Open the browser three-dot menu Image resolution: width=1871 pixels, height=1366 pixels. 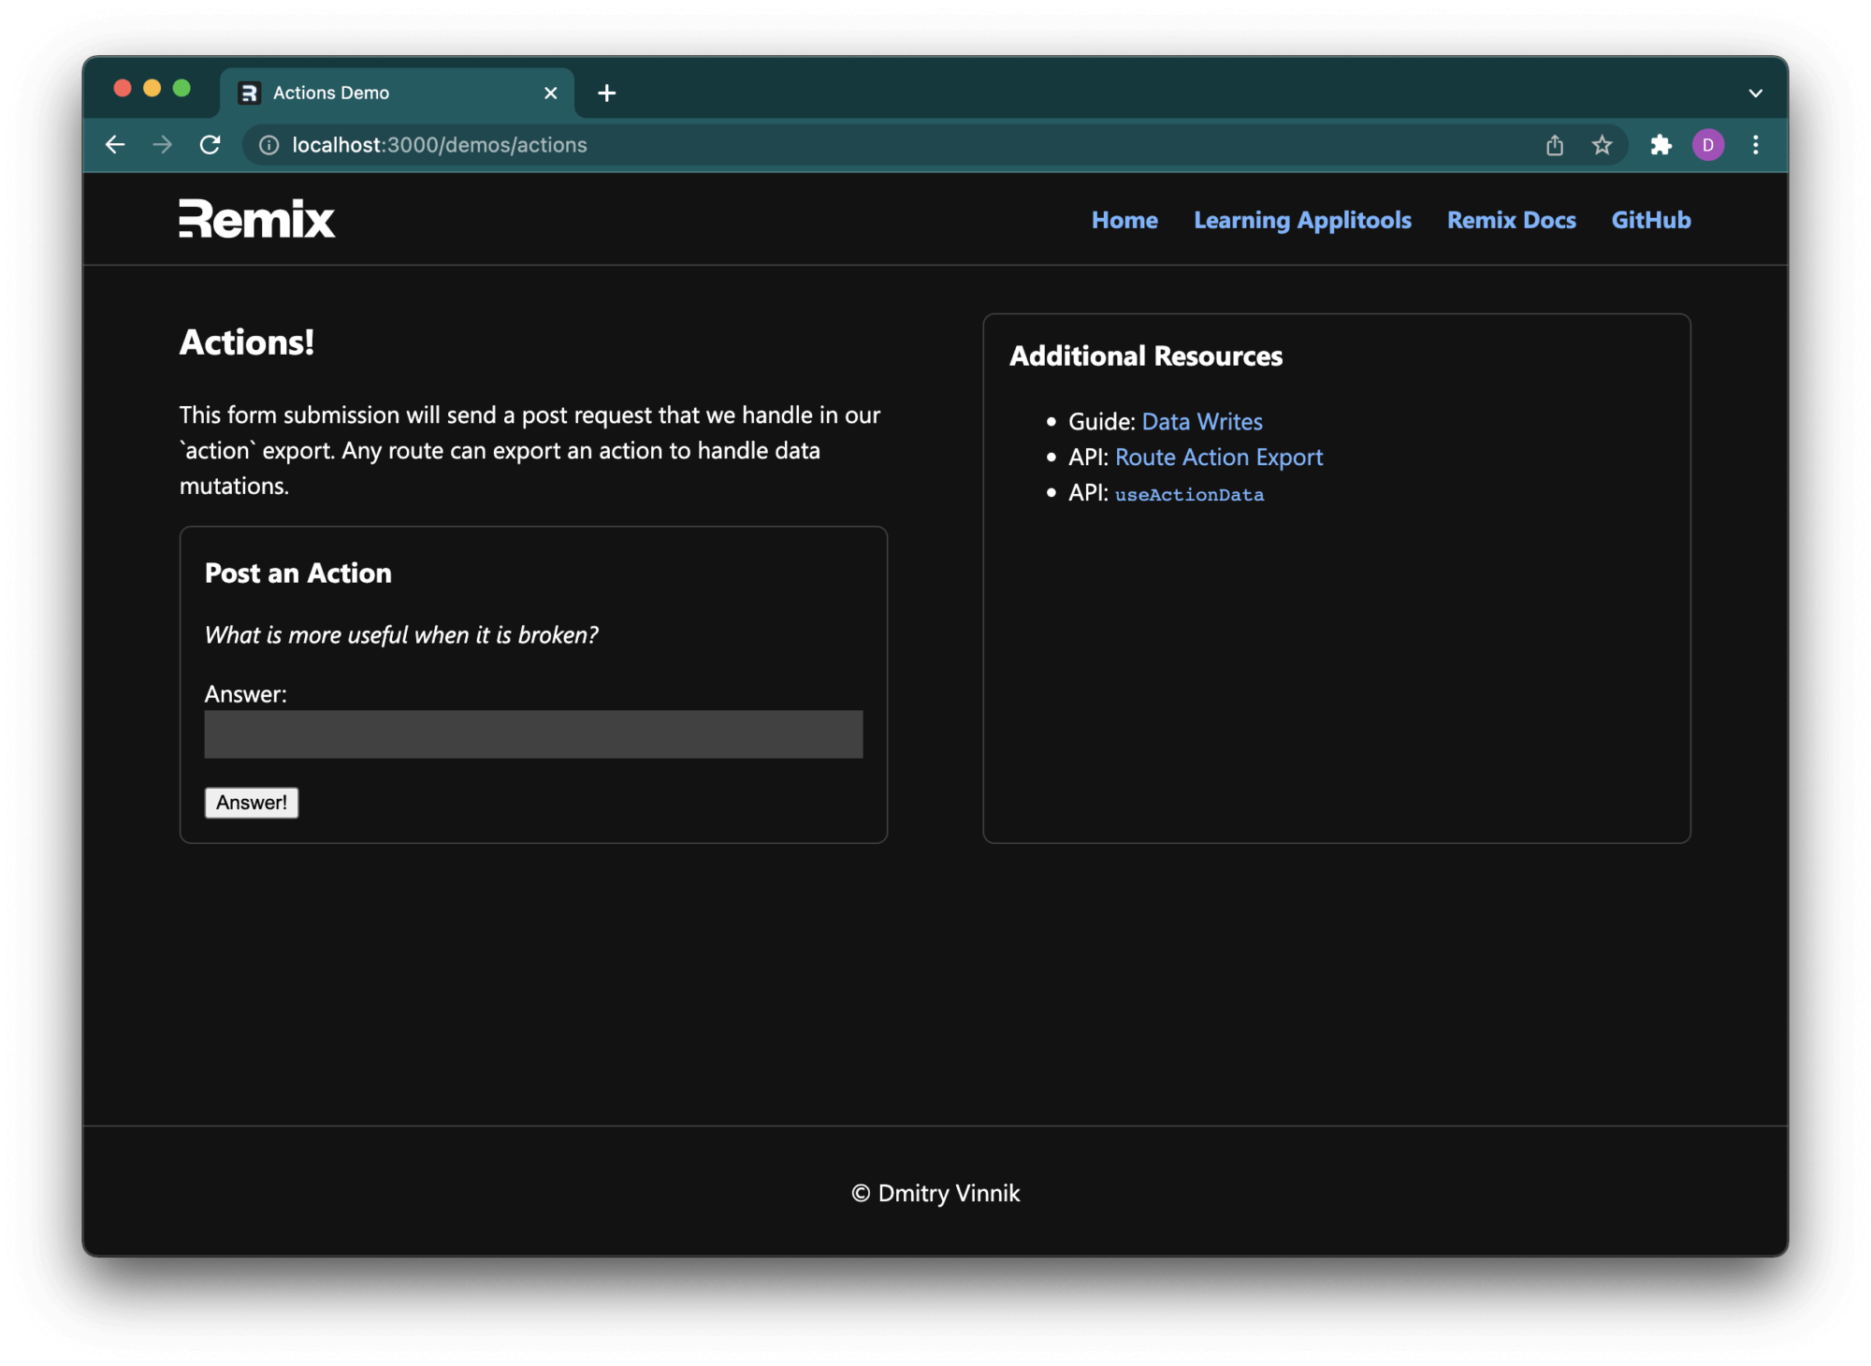[1756, 145]
